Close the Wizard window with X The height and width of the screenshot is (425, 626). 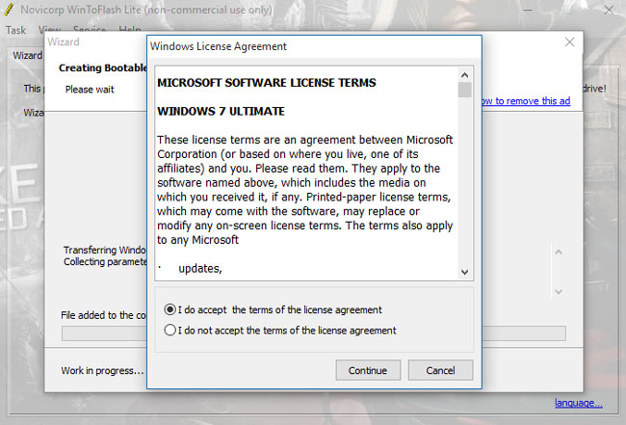coord(570,42)
